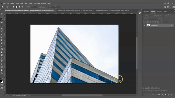
Task: Select the Zoom tool
Action: click(x=2, y=73)
